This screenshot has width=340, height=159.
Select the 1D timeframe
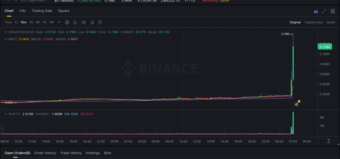pos(44,22)
